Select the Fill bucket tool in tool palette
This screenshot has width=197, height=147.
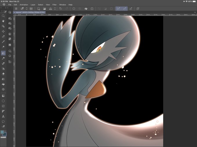[x=3, y=84]
